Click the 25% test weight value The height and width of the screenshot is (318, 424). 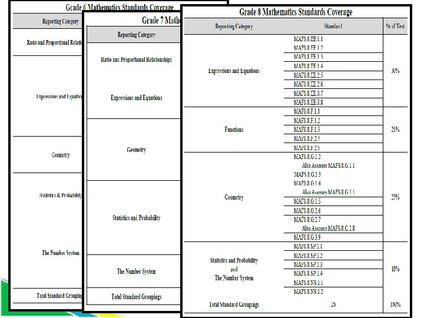(395, 130)
